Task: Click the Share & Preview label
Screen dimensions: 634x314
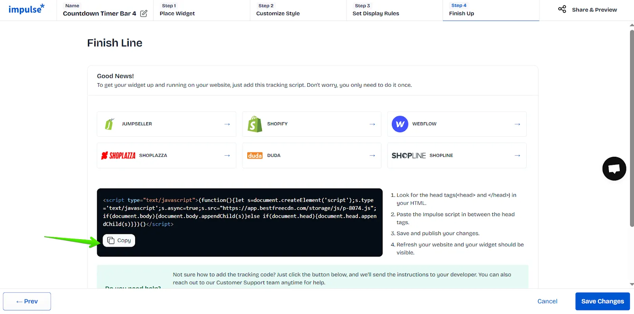Action: [594, 10]
